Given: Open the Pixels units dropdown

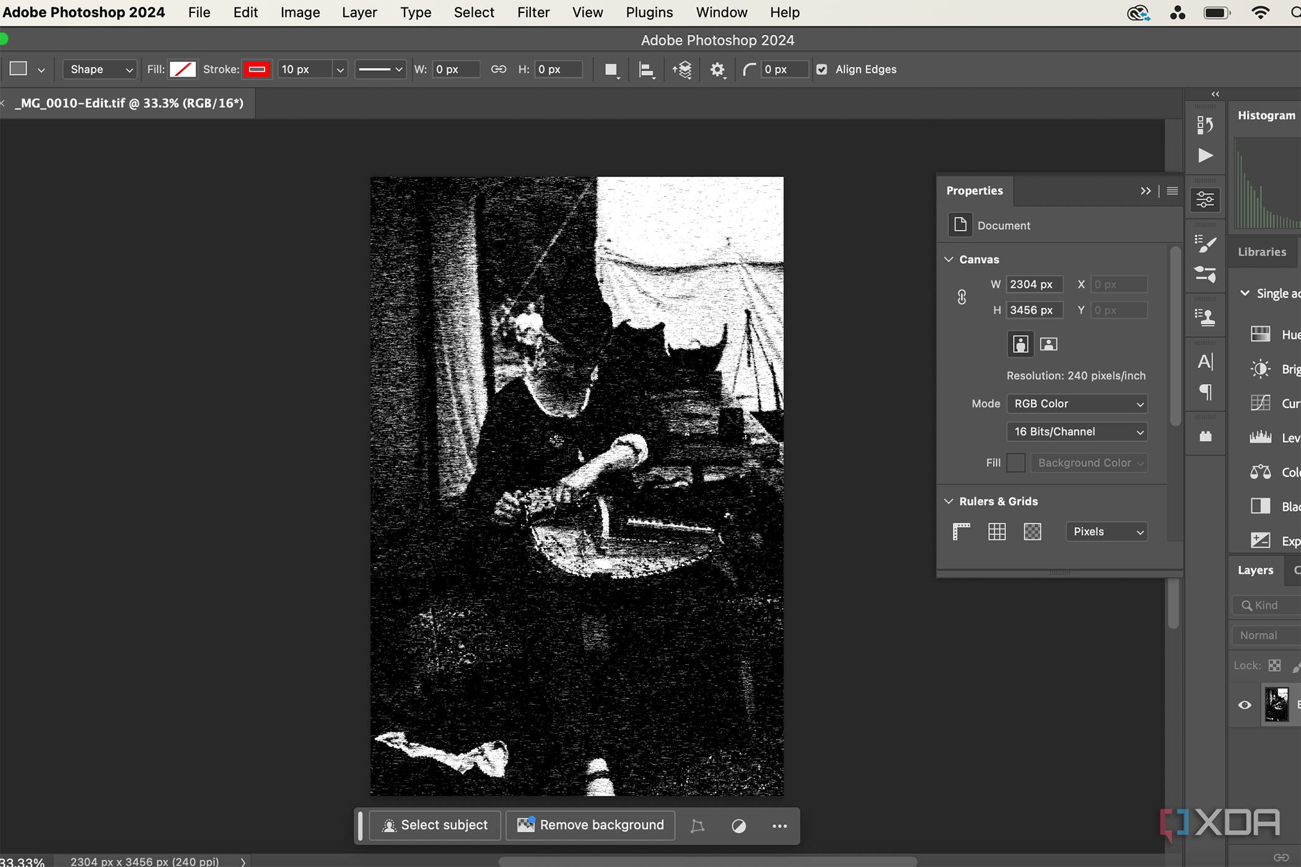Looking at the screenshot, I should tap(1106, 531).
